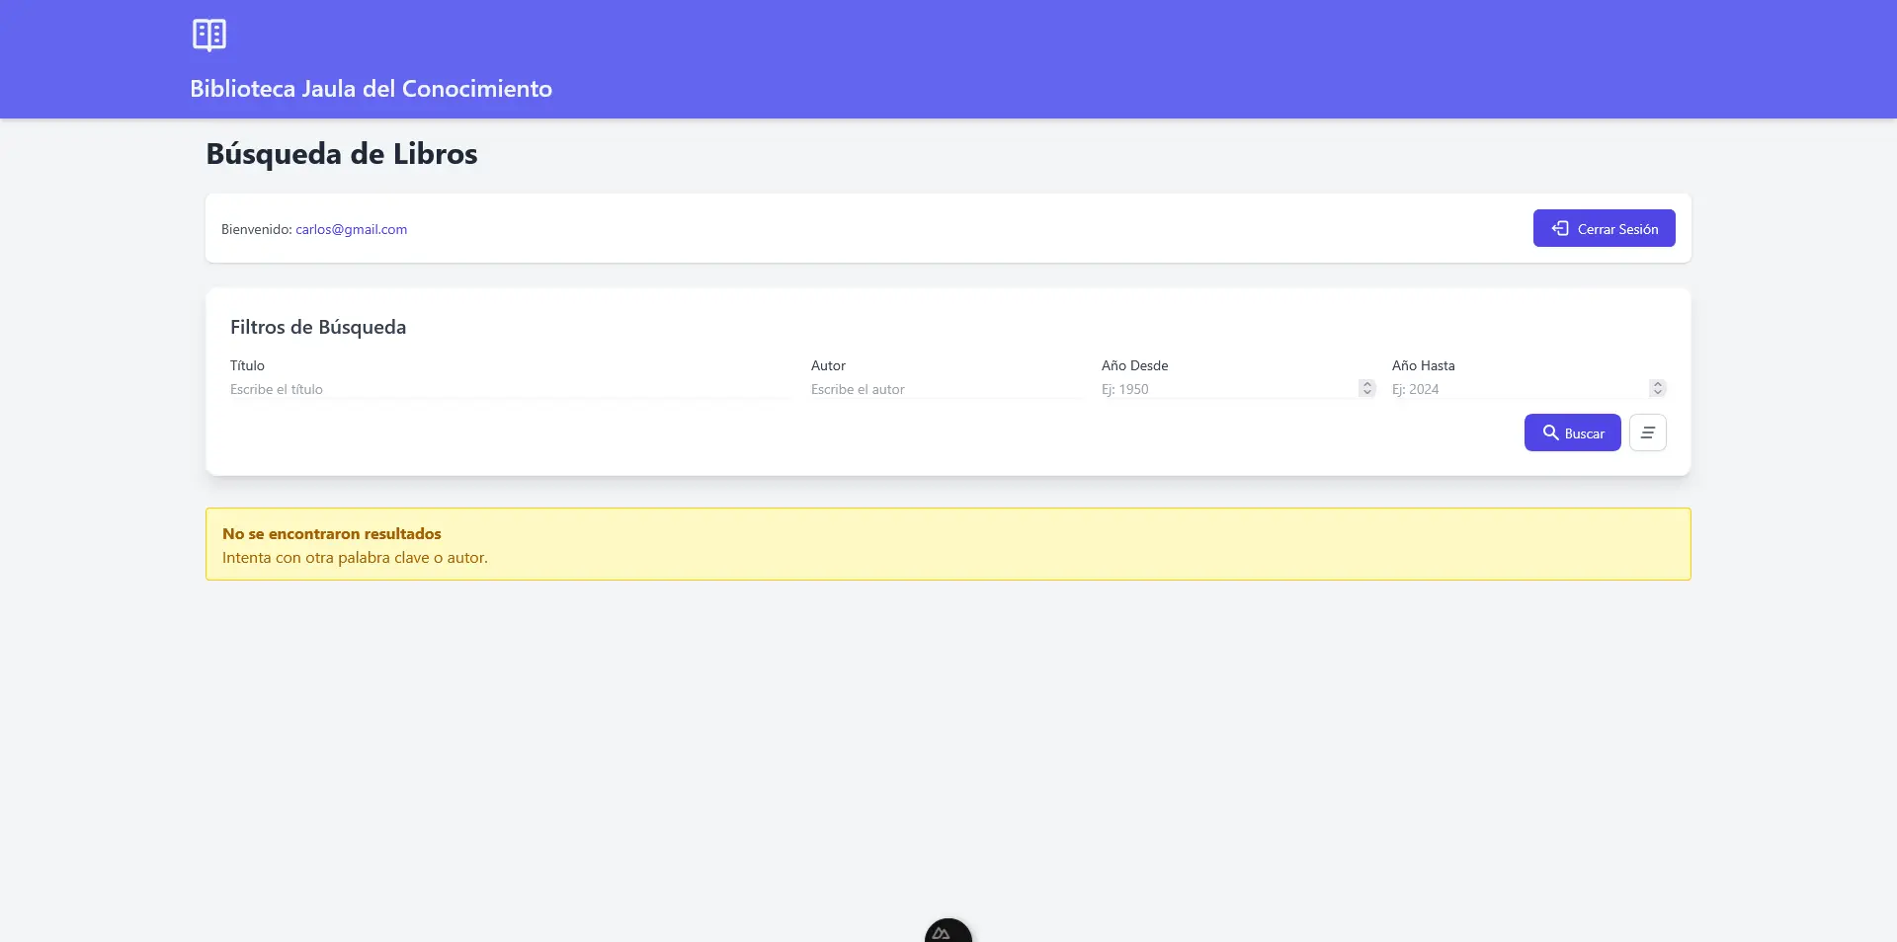Click the Búsqueda de Libros heading
This screenshot has width=1897, height=942.
coord(341,154)
